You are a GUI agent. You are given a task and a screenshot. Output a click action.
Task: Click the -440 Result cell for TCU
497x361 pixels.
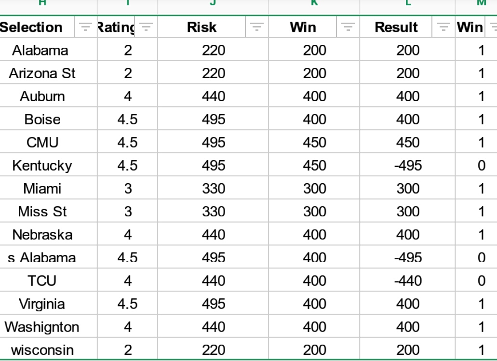(x=408, y=281)
